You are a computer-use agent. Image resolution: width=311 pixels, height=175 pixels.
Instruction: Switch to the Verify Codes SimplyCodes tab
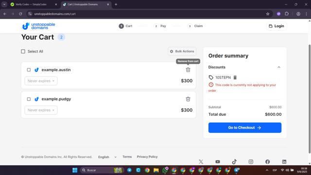click(34, 4)
